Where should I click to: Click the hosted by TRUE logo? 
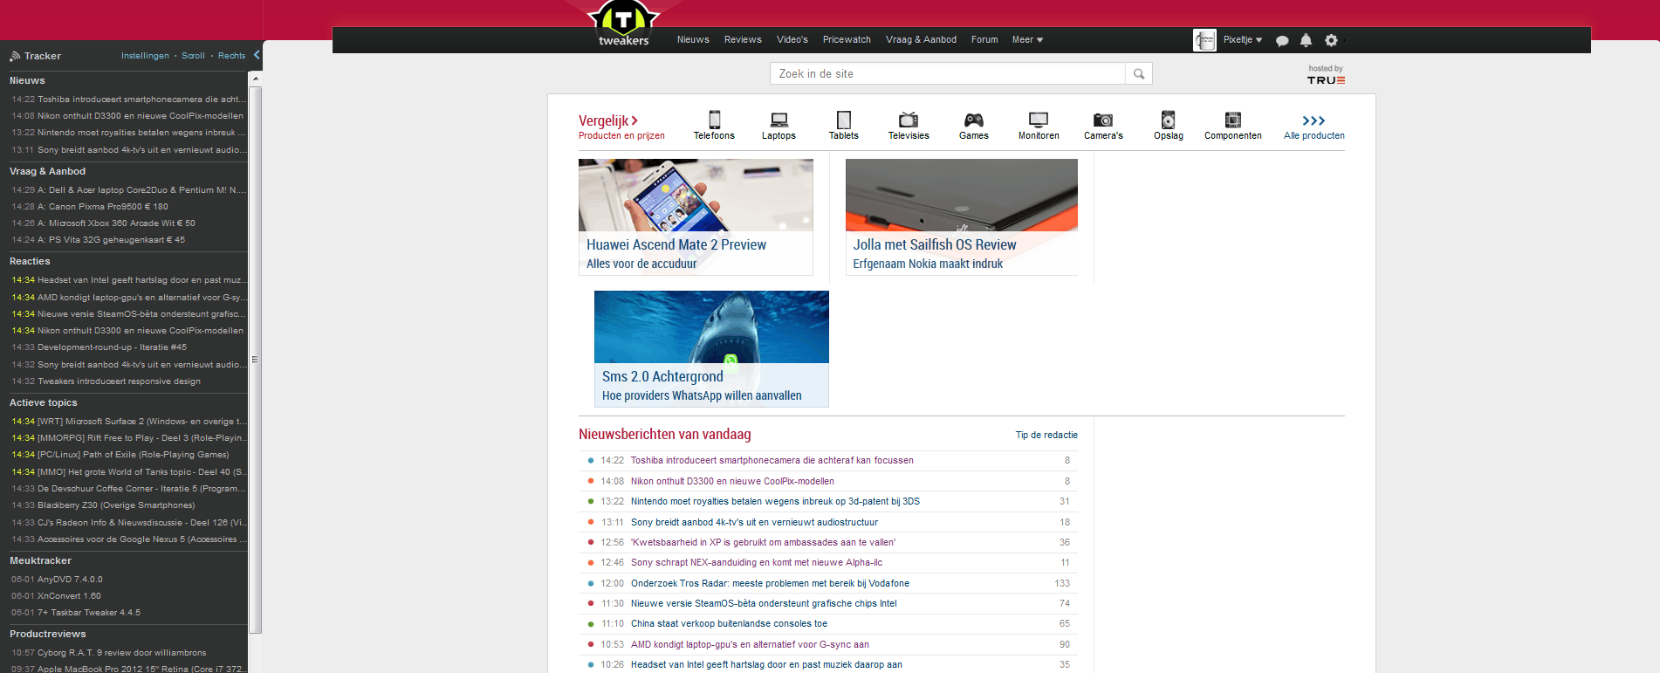pos(1326,75)
